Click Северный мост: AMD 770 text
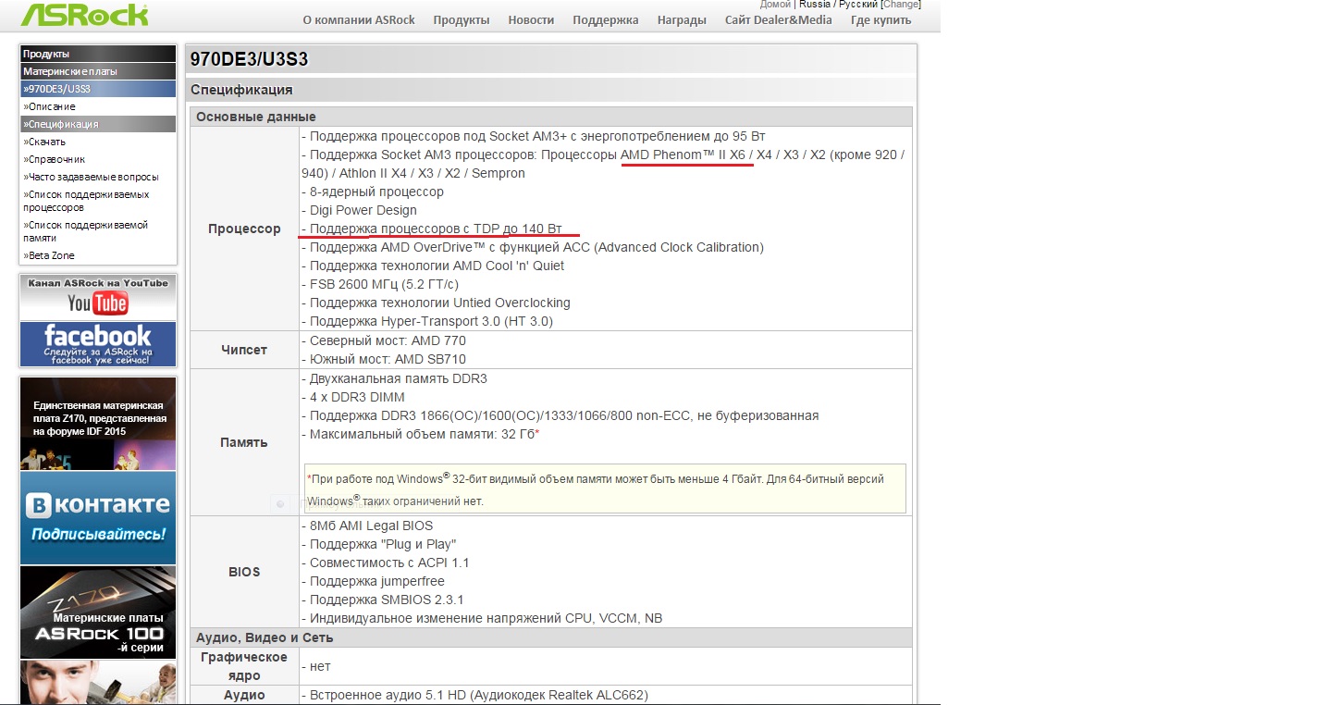This screenshot has width=1330, height=705. point(384,340)
